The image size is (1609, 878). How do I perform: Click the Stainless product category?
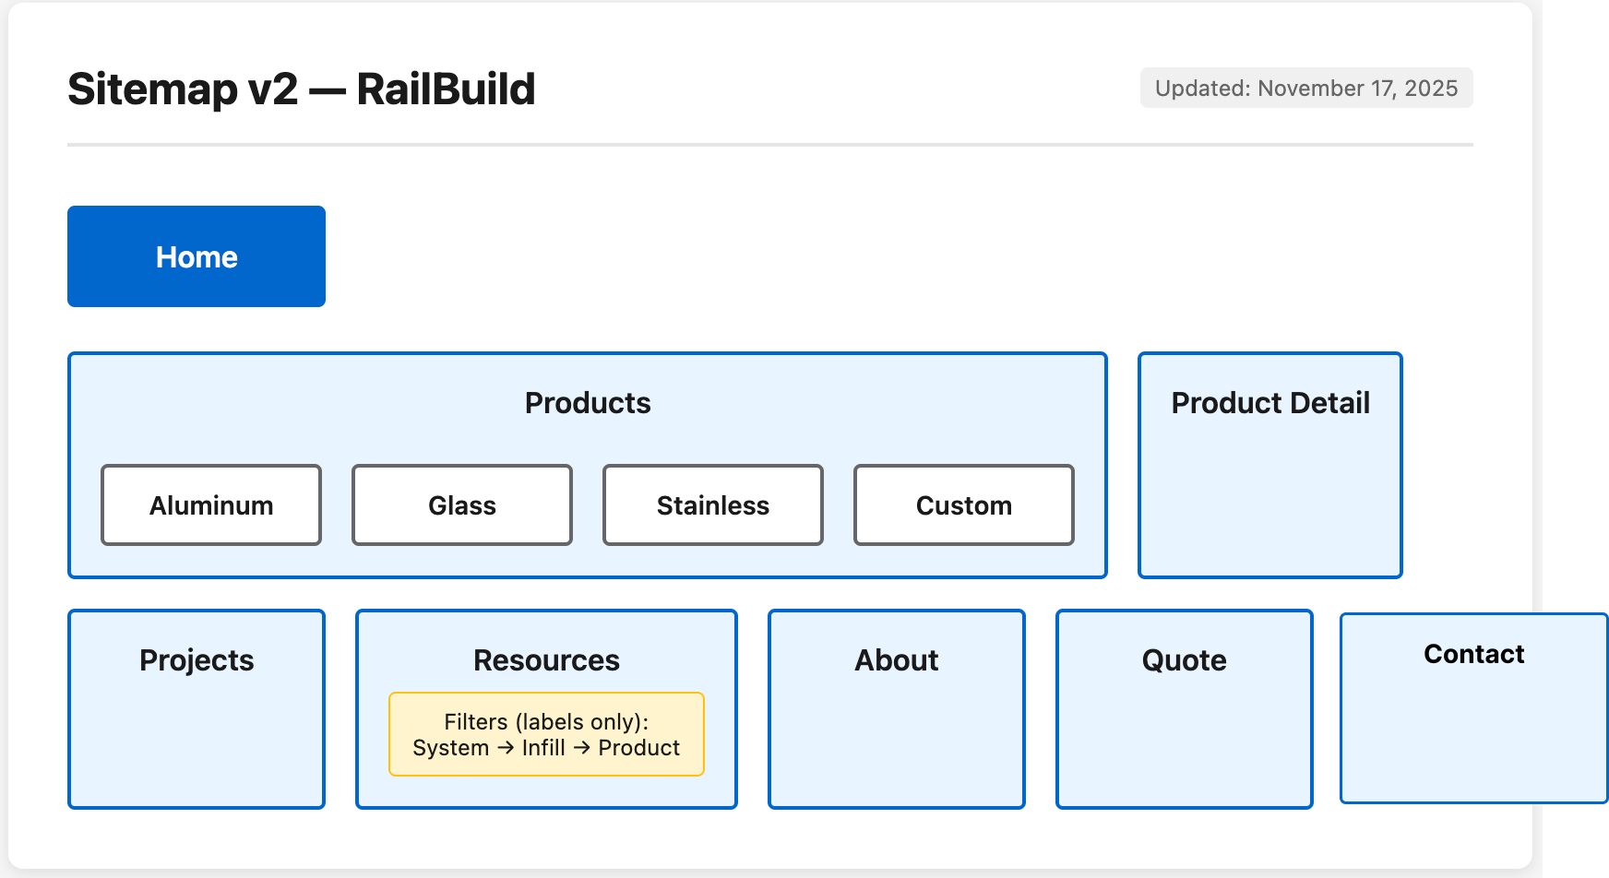pyautogui.click(x=712, y=504)
